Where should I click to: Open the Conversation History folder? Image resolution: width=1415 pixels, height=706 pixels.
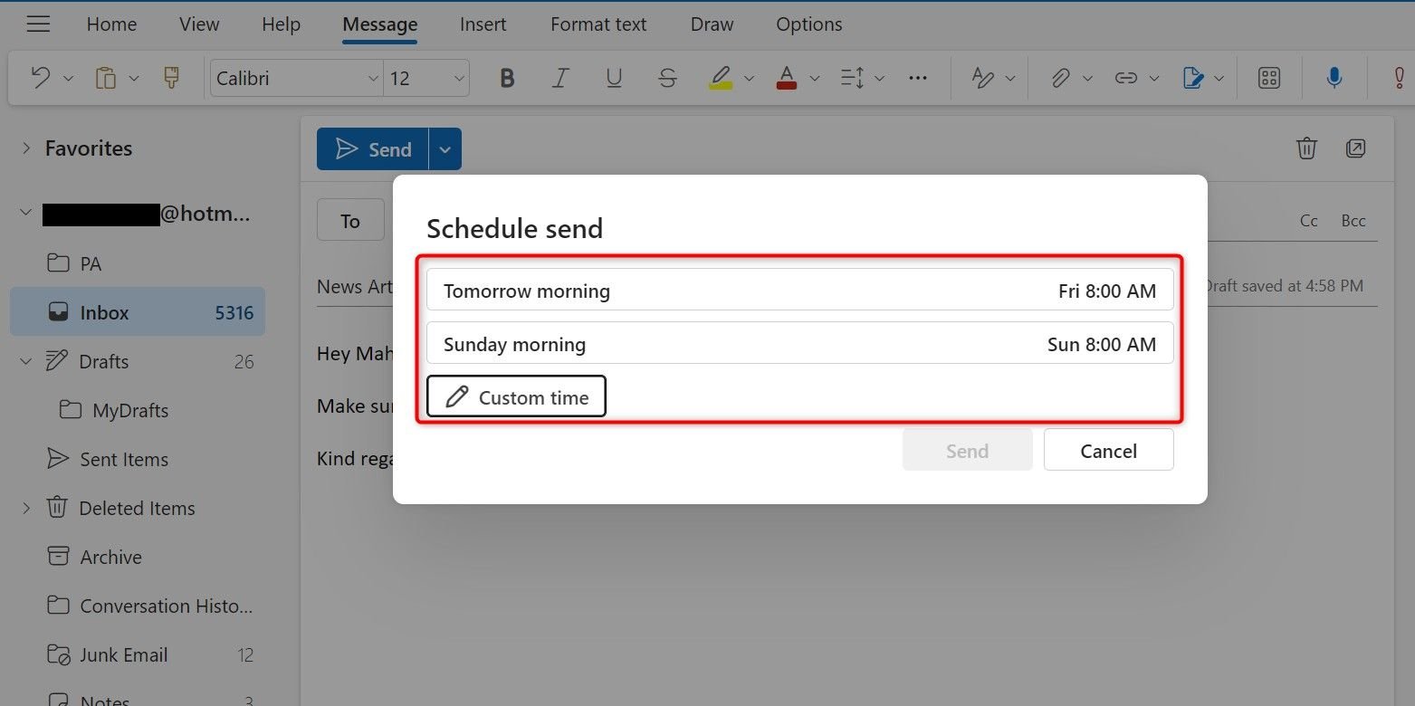pos(138,606)
